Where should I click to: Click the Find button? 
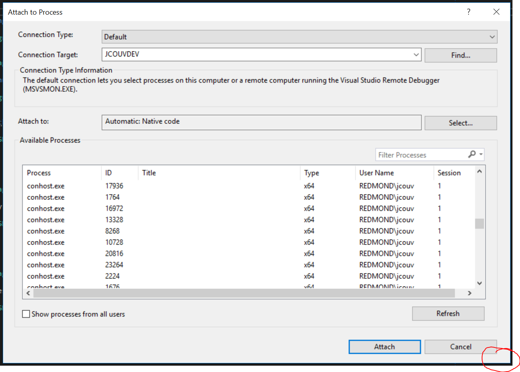click(x=460, y=55)
